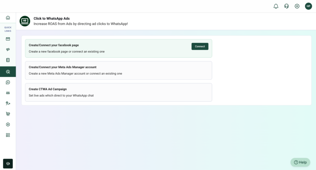
Task: Click Connect button for facebook page
Action: (x=200, y=46)
